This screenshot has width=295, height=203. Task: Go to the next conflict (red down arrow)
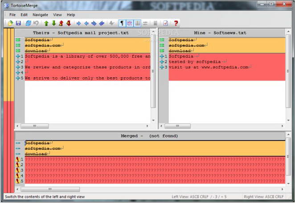click(x=69, y=23)
